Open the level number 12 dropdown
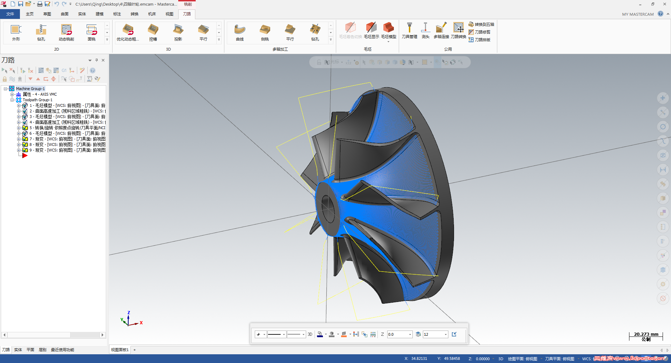This screenshot has width=671, height=363. pos(446,334)
